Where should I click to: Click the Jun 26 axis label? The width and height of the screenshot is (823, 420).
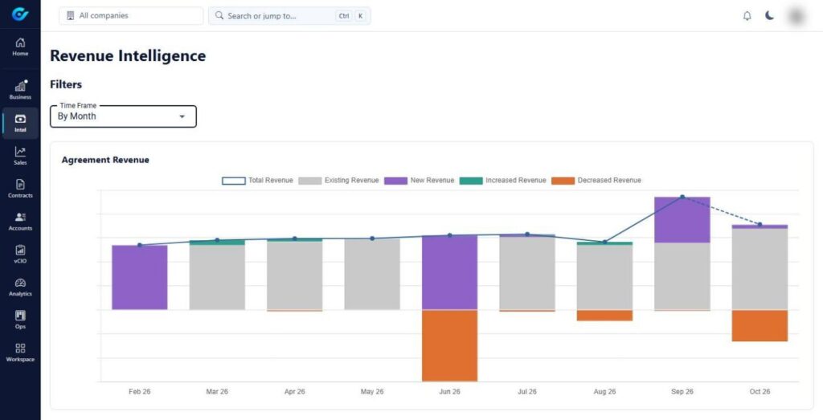tap(449, 392)
